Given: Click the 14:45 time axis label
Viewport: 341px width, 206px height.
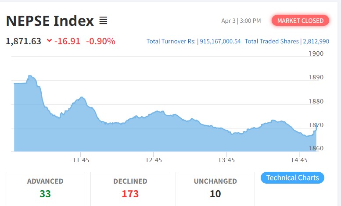Looking at the screenshot, I should pyautogui.click(x=298, y=160).
